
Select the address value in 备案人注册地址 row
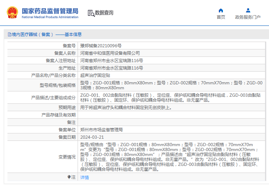pos(112,61)
